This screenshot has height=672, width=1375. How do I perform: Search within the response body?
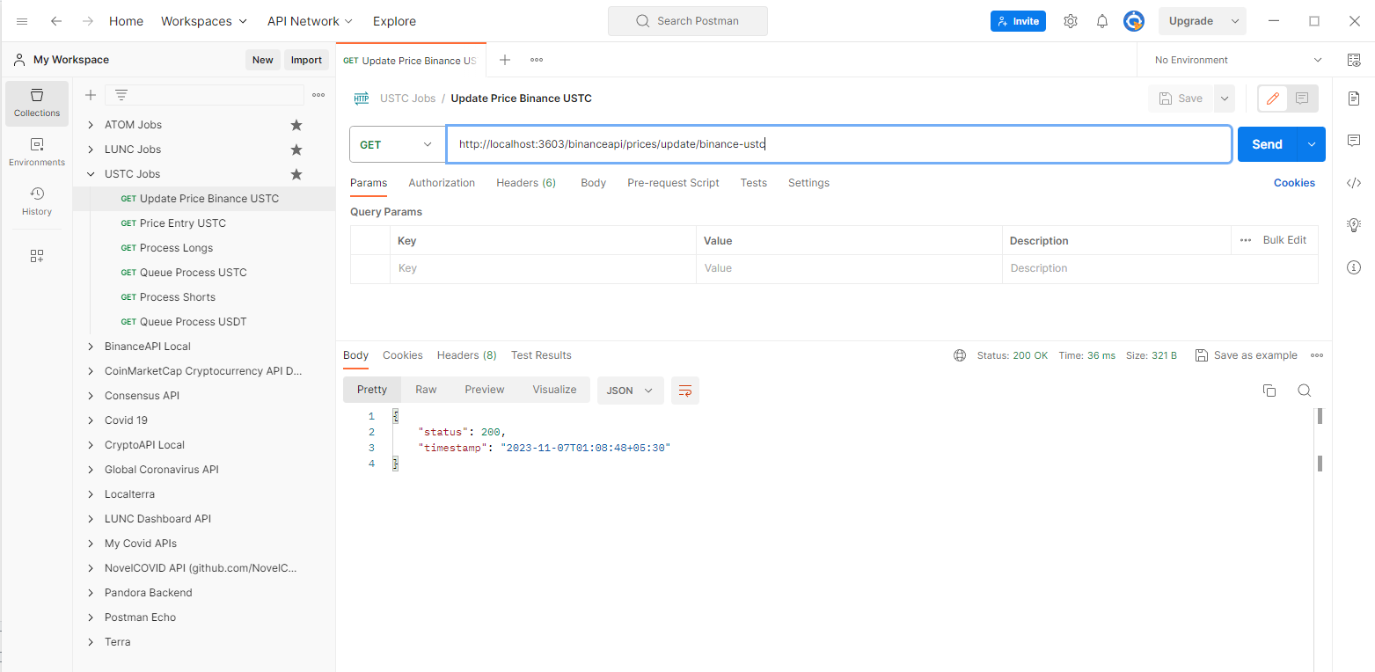coord(1305,391)
